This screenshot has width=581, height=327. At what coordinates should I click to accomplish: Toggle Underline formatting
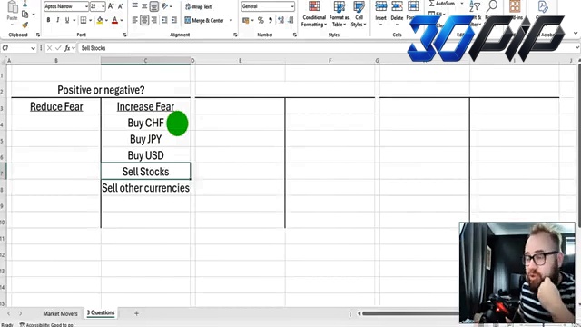point(67,20)
